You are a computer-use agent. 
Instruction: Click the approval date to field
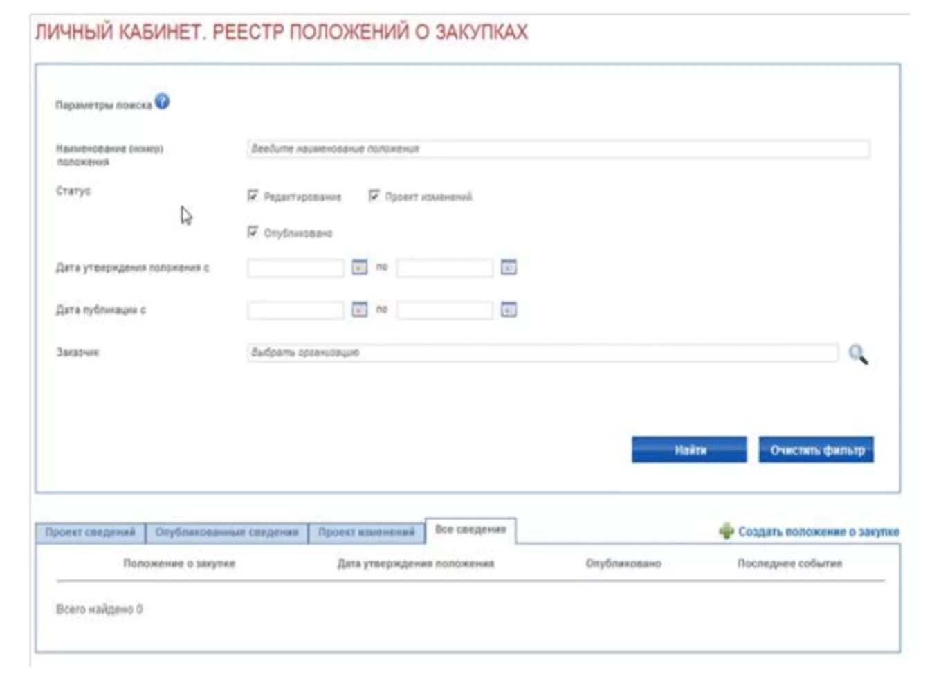tap(445, 268)
